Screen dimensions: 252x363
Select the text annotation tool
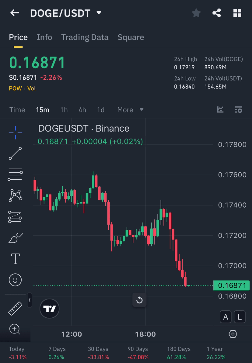(x=15, y=258)
